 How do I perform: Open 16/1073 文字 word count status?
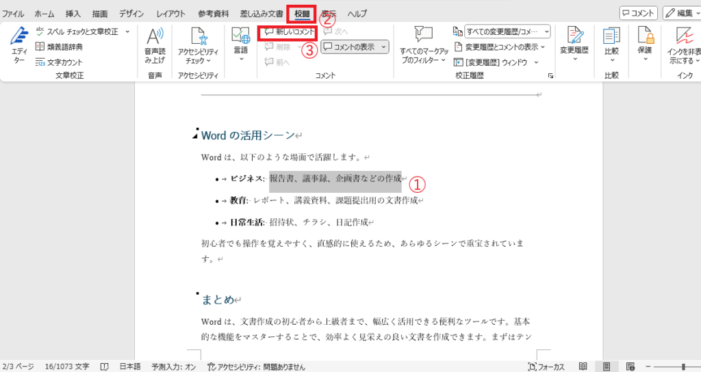(66, 367)
